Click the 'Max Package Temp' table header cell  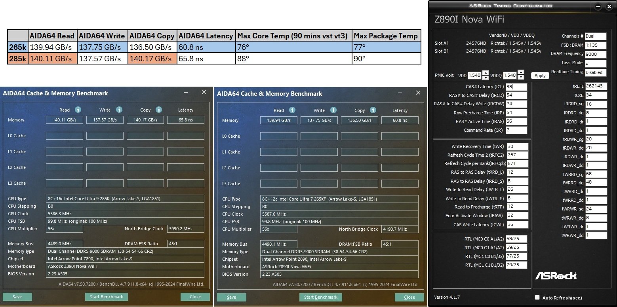point(386,36)
